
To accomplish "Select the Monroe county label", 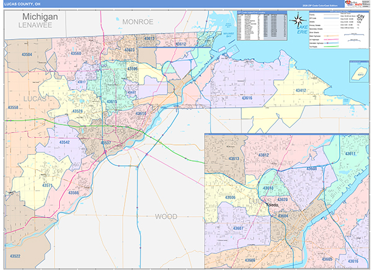I will [x=139, y=21].
